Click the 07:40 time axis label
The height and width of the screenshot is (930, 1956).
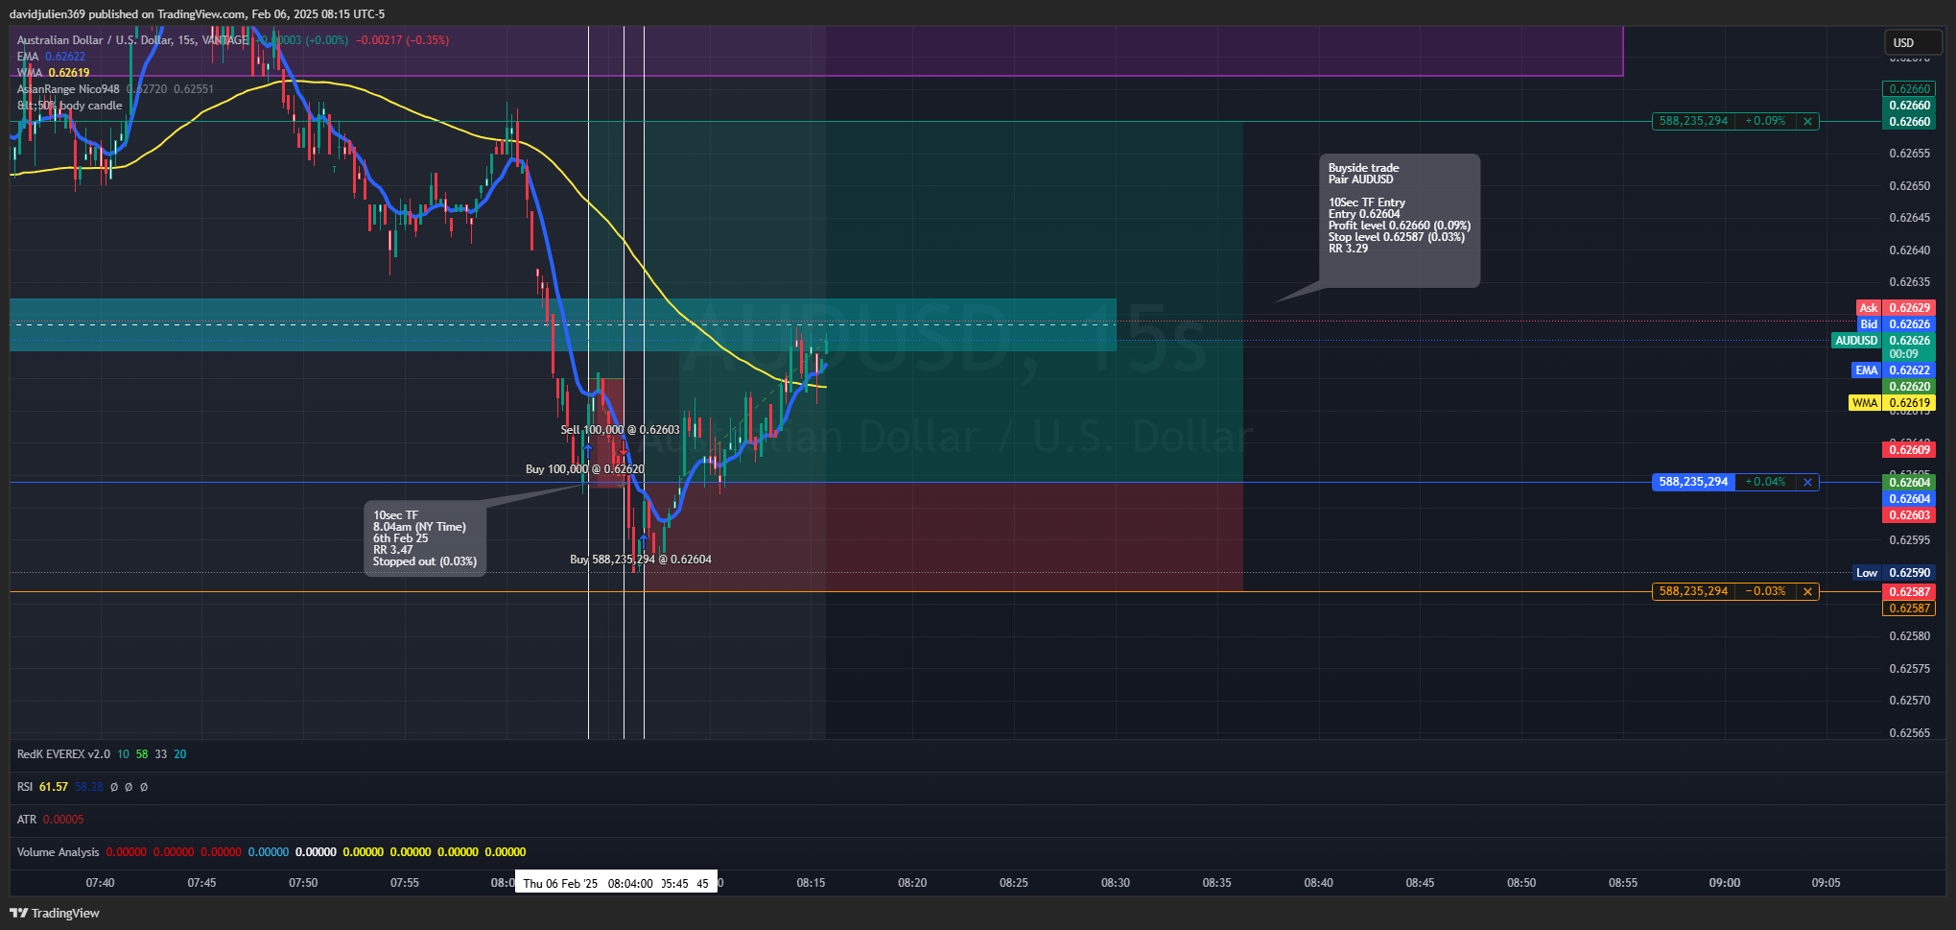(x=100, y=883)
